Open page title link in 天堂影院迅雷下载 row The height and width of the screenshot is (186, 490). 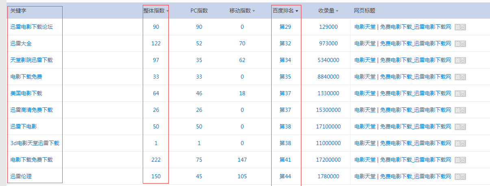403,60
